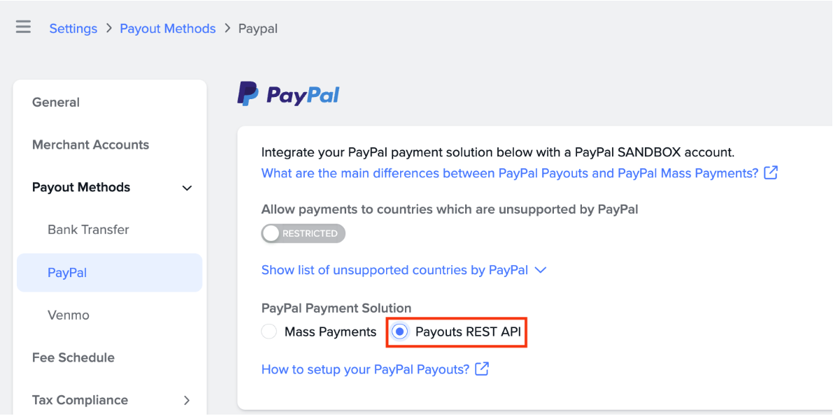Open How to setup your PayPal Payouts link
833x416 pixels.
(x=365, y=369)
